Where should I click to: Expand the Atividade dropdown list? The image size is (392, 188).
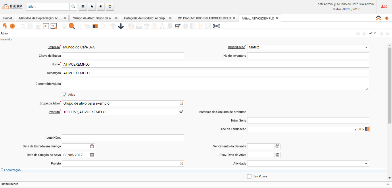(x=366, y=164)
